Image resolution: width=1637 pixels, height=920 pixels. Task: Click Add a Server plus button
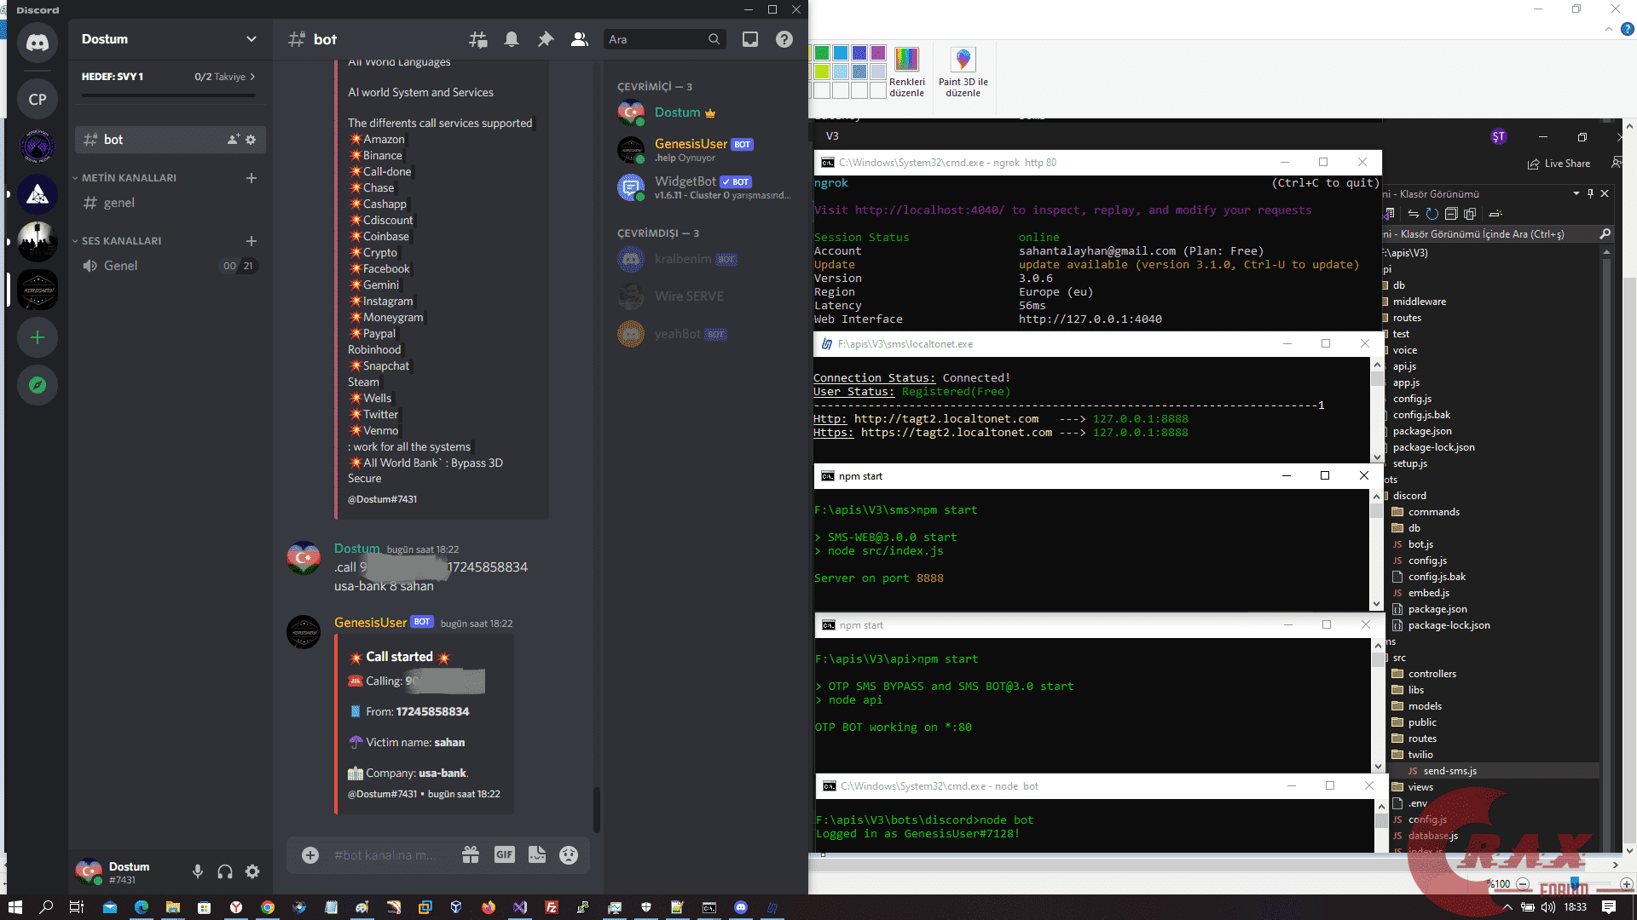38,337
